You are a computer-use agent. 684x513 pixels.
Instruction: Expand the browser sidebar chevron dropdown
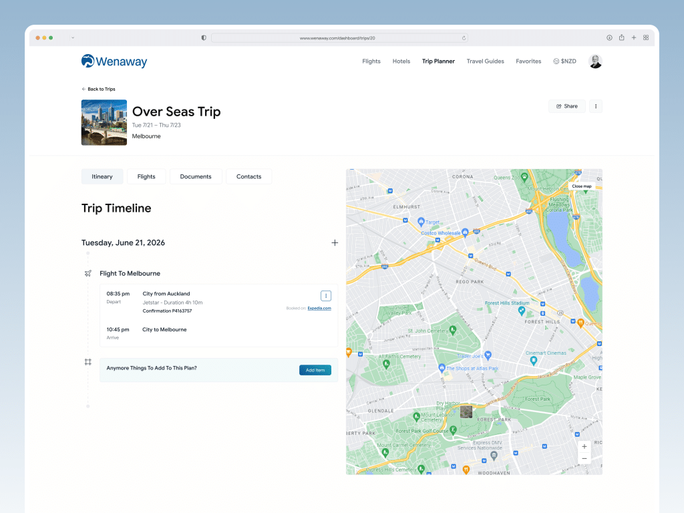pos(73,38)
